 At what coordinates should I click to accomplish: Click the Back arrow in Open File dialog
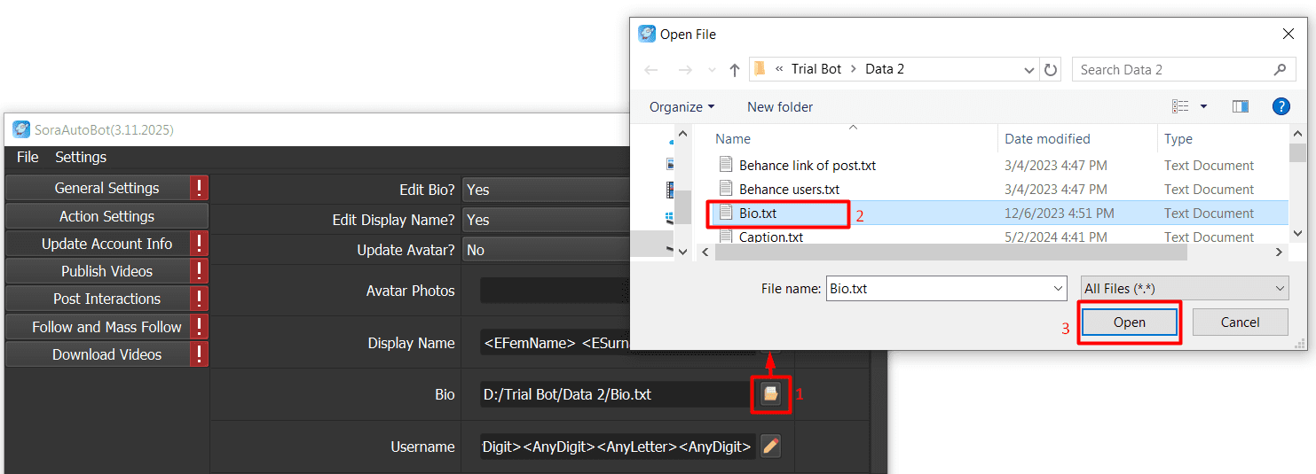[651, 69]
